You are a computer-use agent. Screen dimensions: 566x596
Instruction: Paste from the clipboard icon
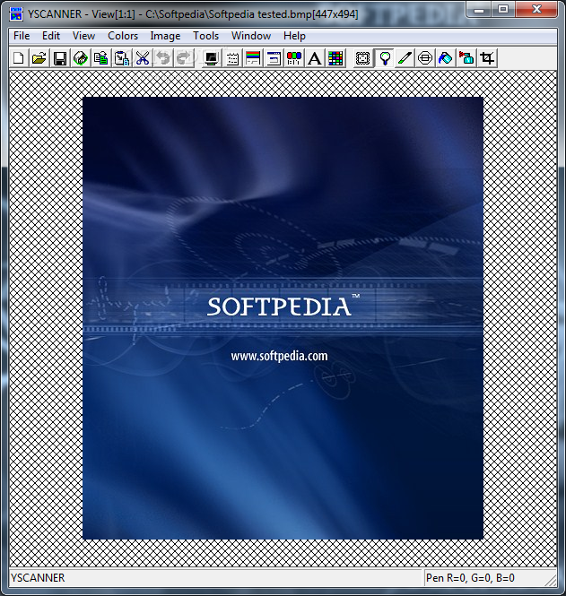(122, 58)
